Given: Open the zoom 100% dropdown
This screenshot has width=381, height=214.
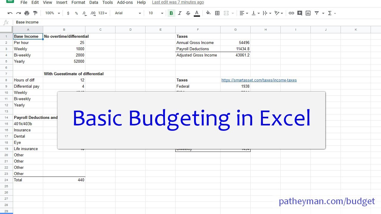Looking at the screenshot, I should tap(52, 13).
